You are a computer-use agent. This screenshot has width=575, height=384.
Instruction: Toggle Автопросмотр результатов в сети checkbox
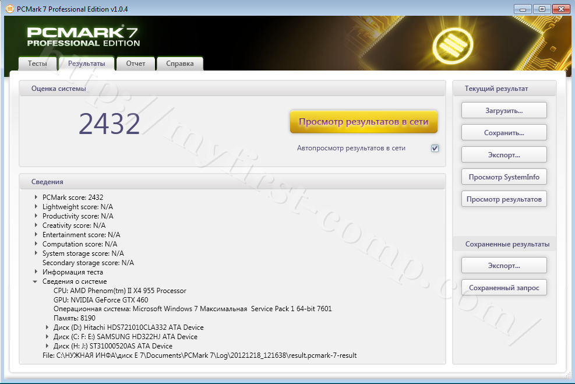coord(435,148)
